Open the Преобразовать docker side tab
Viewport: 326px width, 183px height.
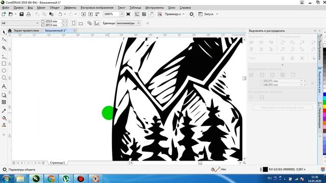pyautogui.click(x=319, y=47)
